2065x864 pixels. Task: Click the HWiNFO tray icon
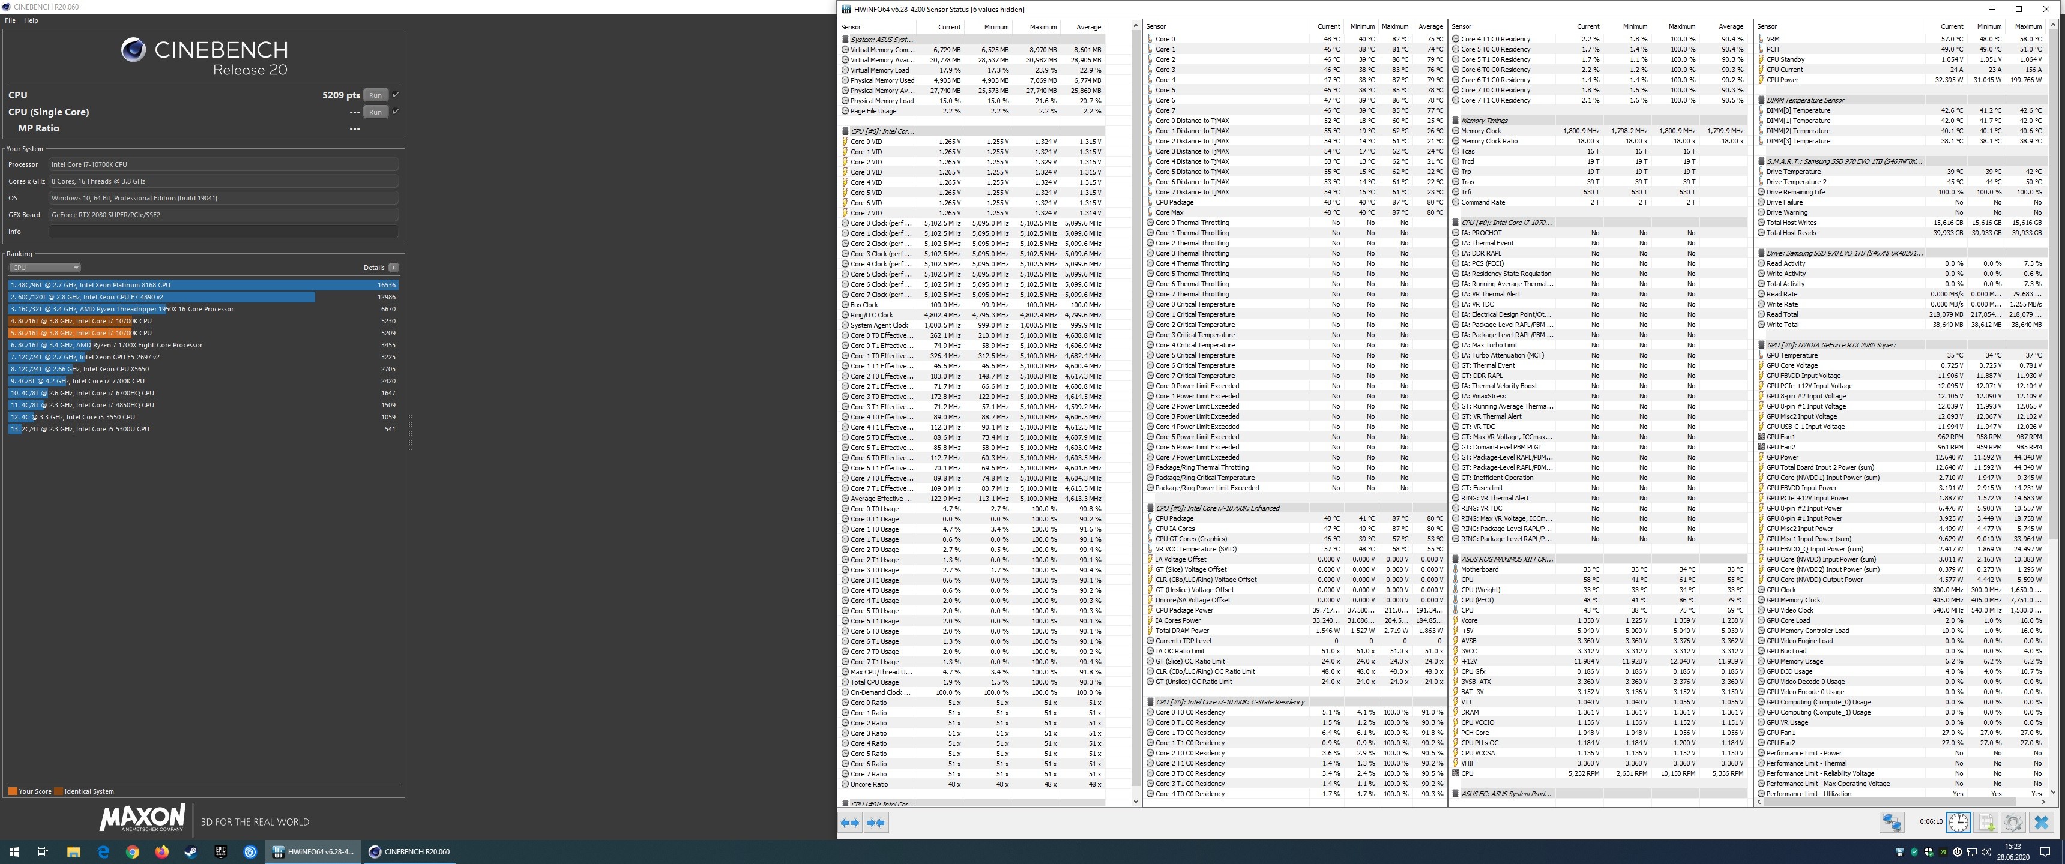tap(1899, 852)
